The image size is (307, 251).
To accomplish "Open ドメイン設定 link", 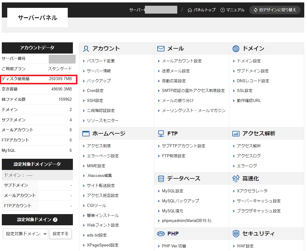I will click(249, 61).
